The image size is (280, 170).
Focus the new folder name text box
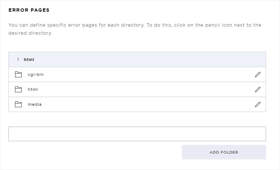(137, 134)
